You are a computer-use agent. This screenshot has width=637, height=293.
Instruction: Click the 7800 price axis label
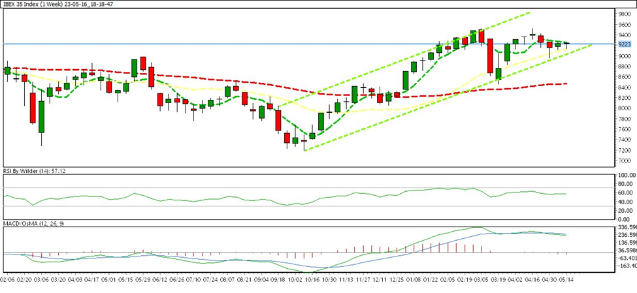(625, 119)
